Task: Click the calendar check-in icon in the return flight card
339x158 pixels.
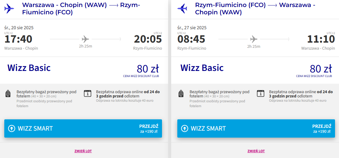Action: (x=261, y=93)
